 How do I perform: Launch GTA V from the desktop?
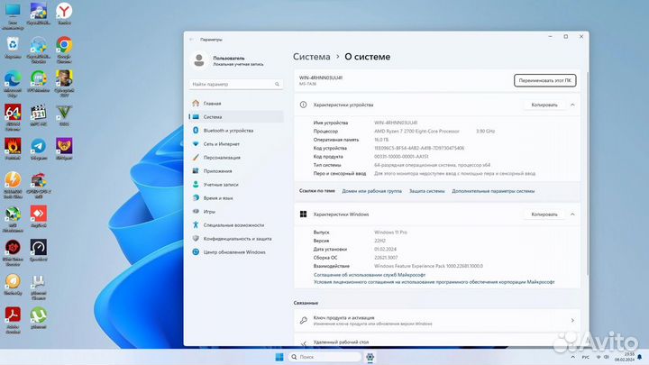pyautogui.click(x=64, y=115)
